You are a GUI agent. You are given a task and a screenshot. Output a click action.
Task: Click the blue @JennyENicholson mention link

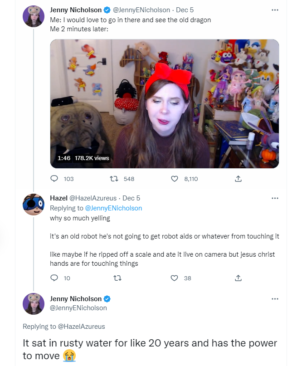point(113,208)
